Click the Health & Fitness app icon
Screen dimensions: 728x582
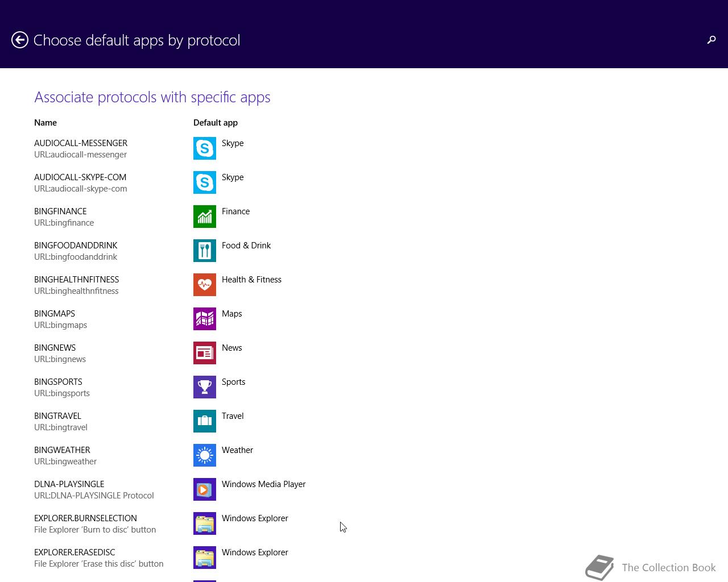pyautogui.click(x=205, y=285)
